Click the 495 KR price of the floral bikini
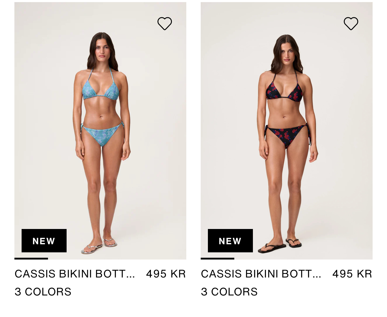Image resolution: width=387 pixels, height=317 pixels. 352,274
